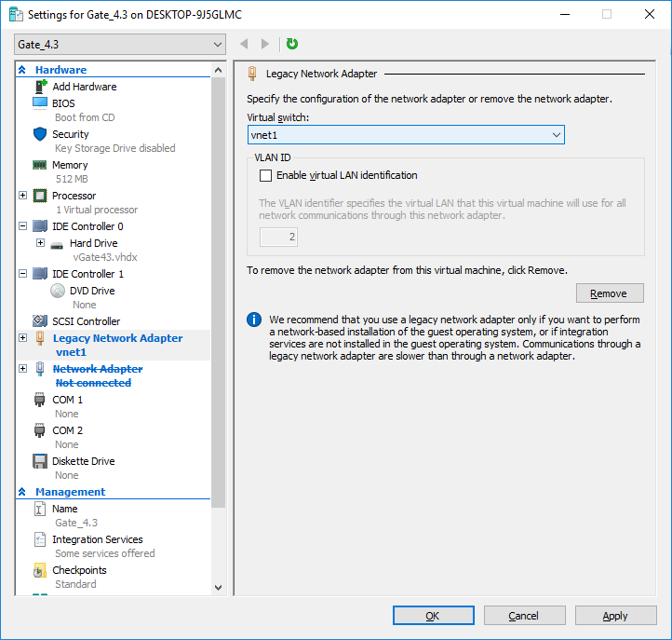Screen dimensions: 672x640
Task: Click the Integration Services icon
Action: tap(39, 539)
